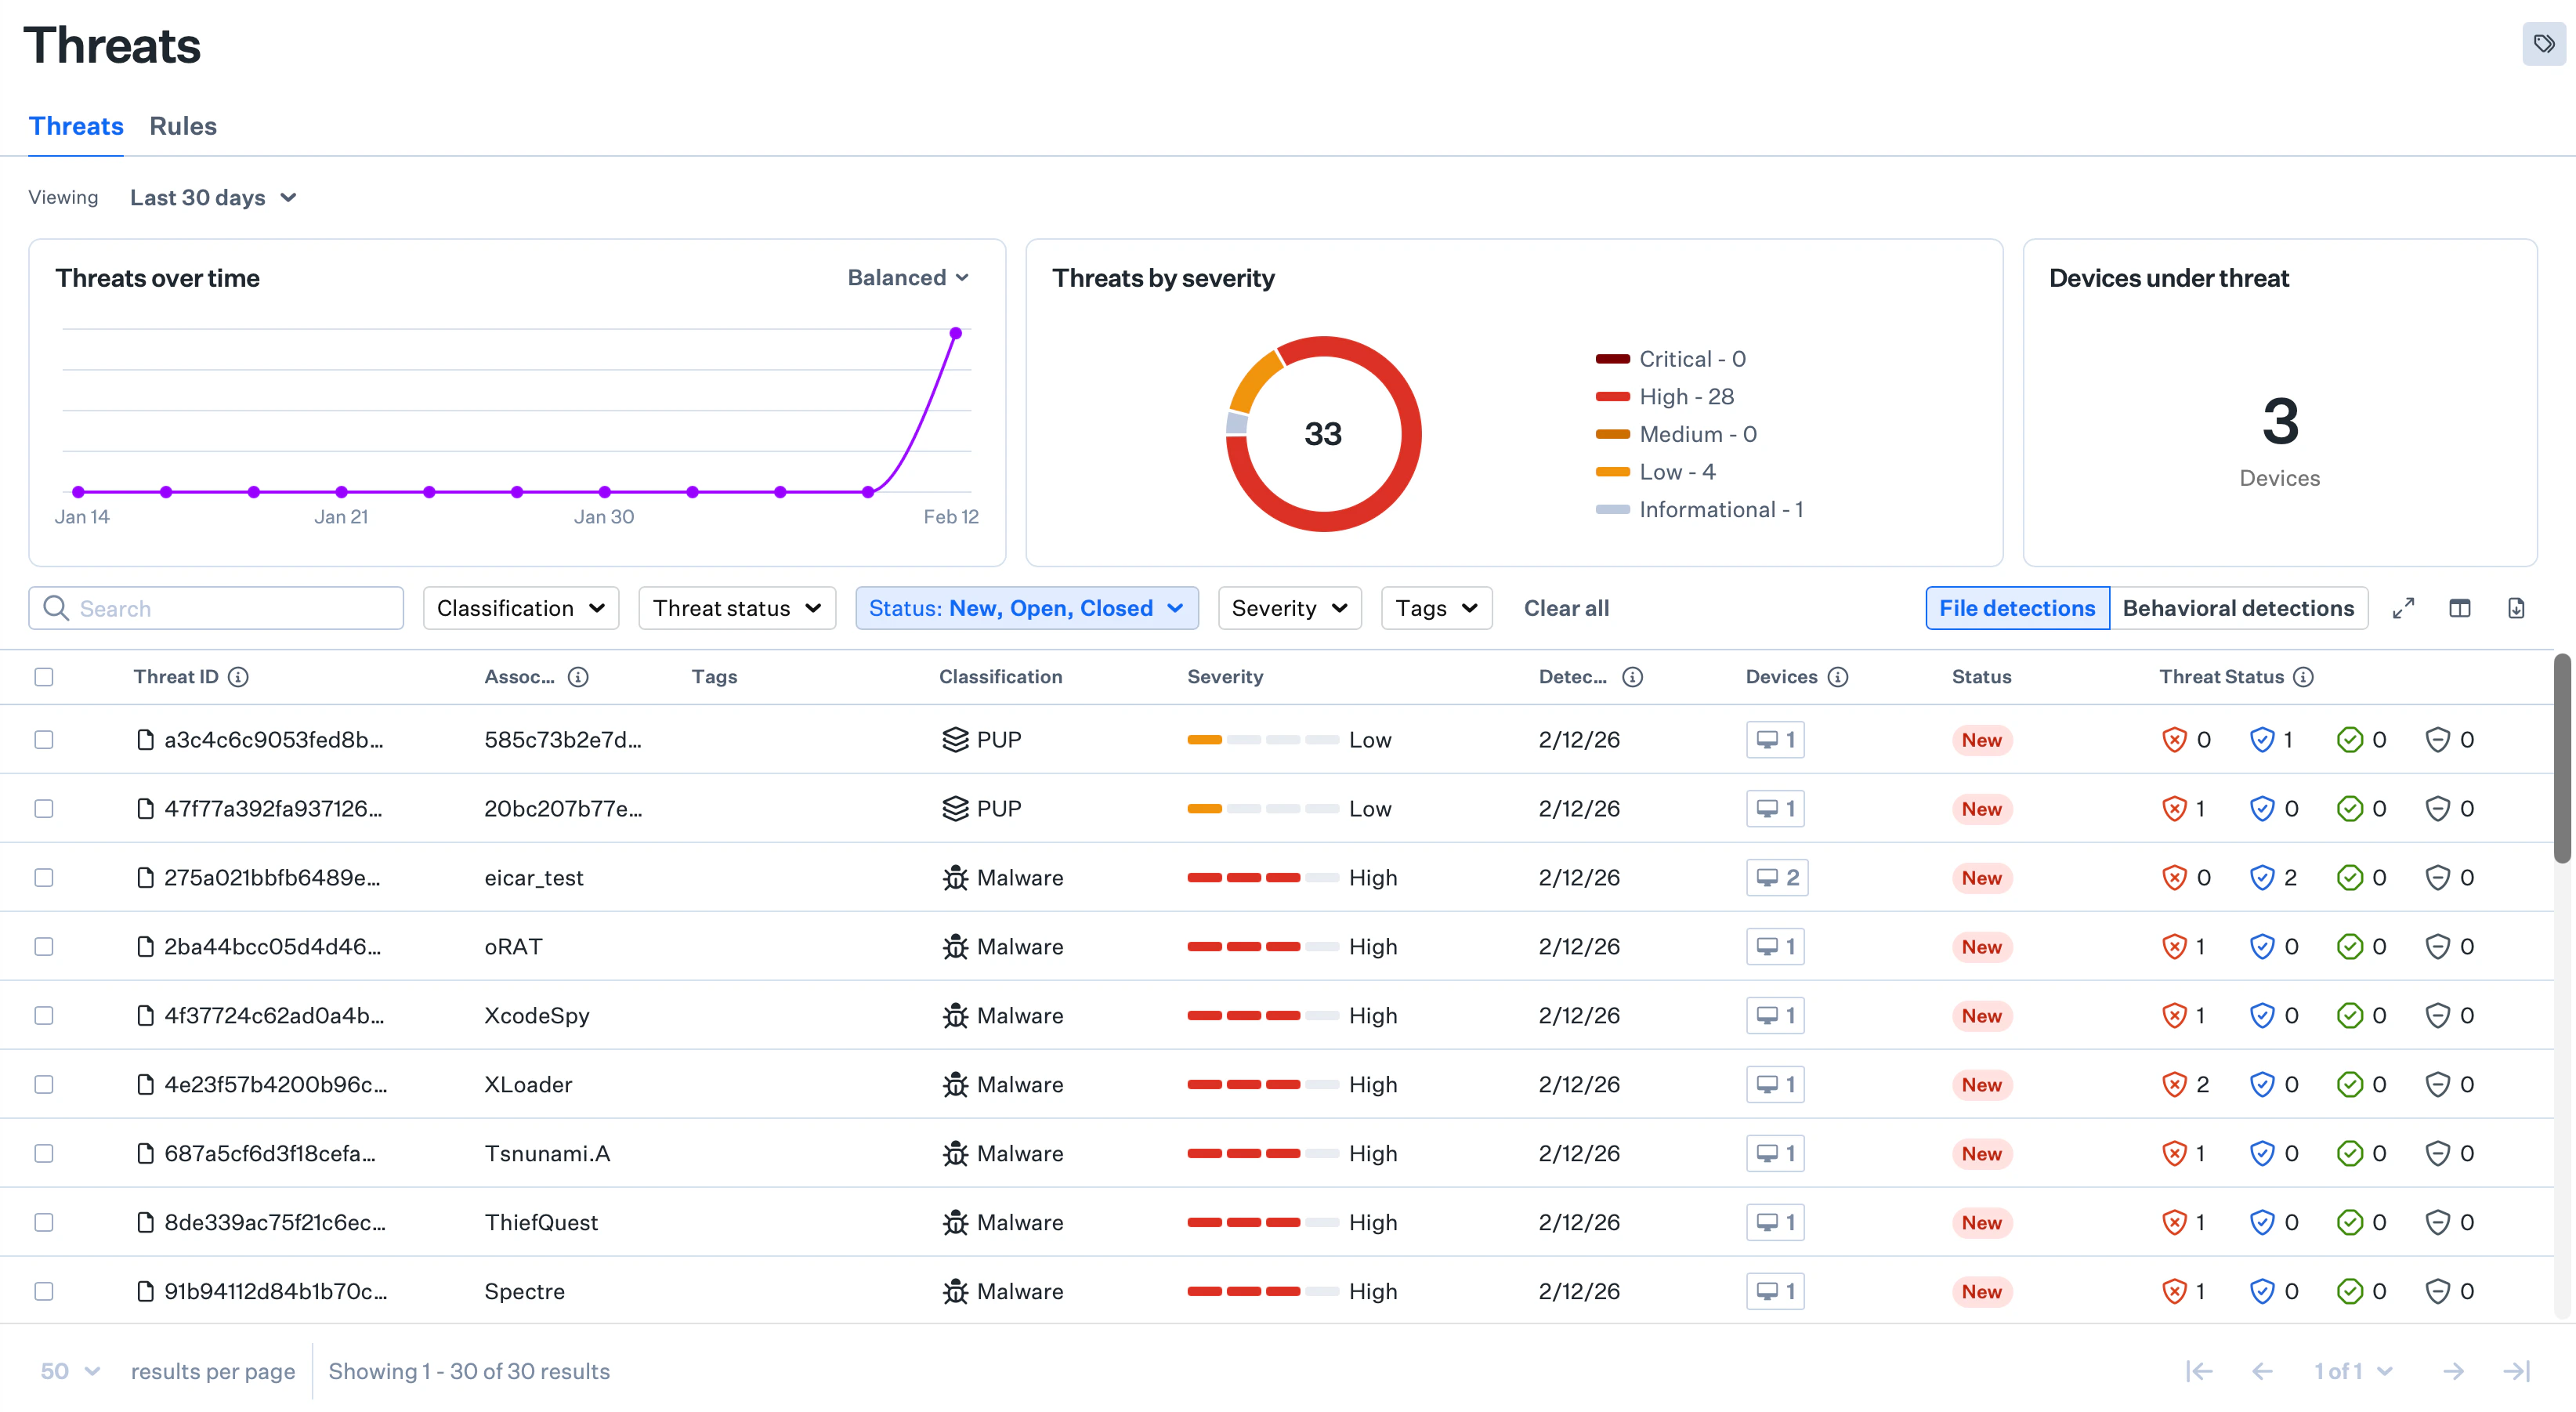Click the tag management icon top right
This screenshot has height=1412, width=2576.
coord(2543,44)
